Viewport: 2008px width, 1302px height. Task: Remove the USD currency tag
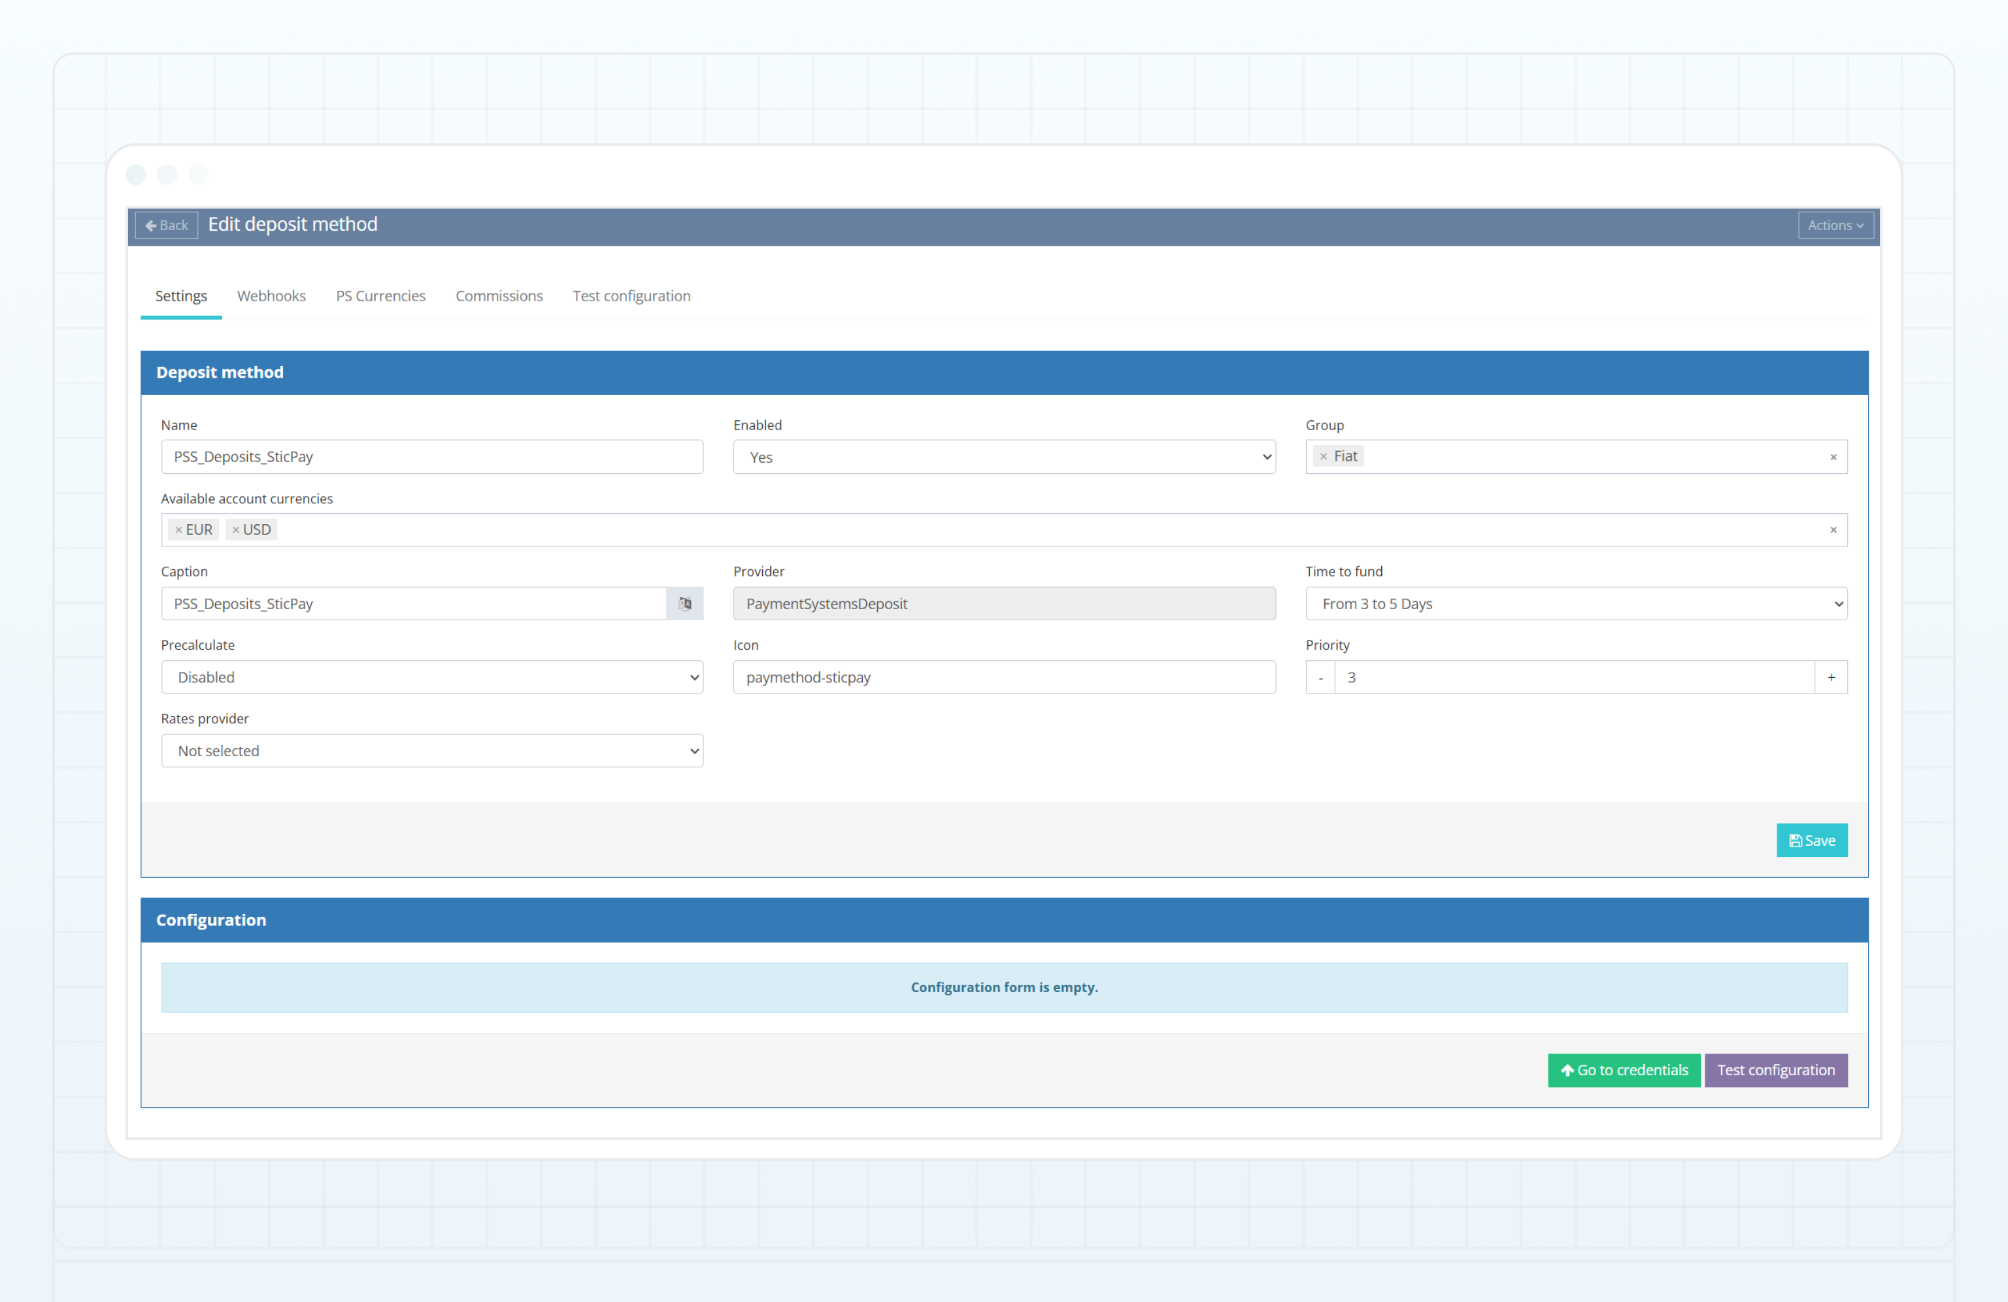click(235, 530)
